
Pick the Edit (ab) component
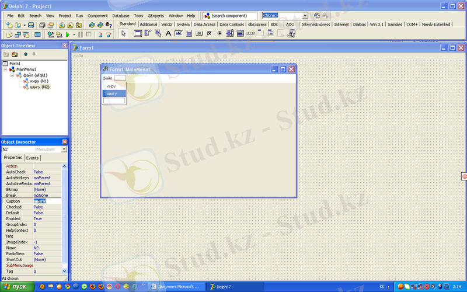tap(179, 33)
